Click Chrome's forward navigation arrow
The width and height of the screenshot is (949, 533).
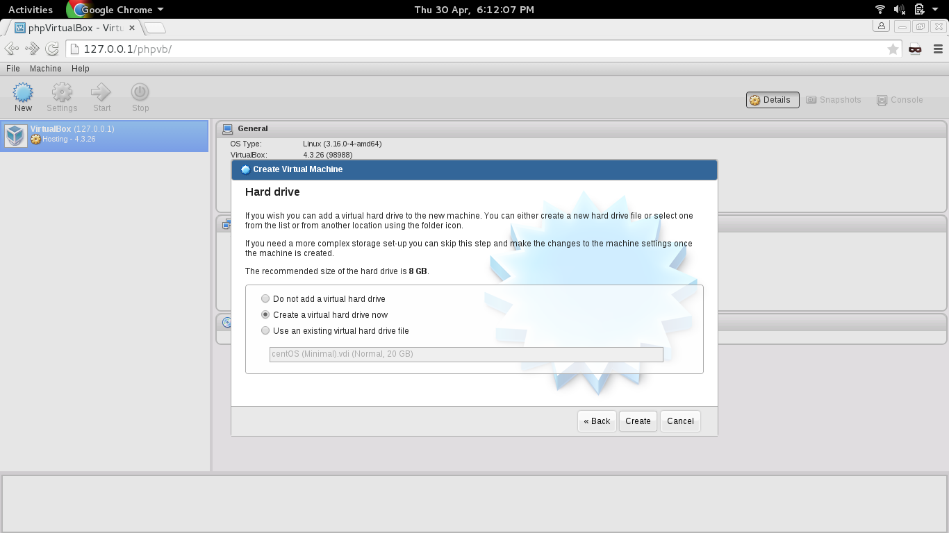click(32, 49)
